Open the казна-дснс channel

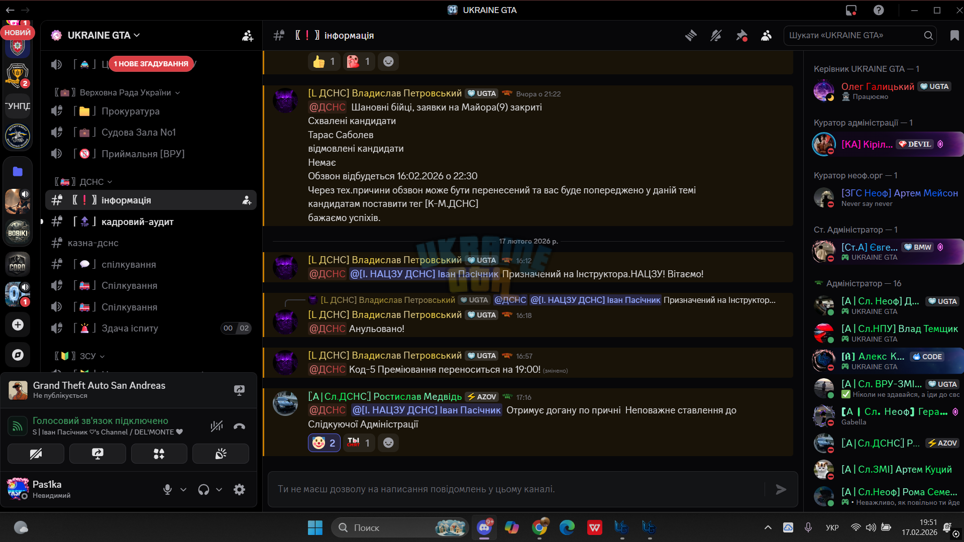pos(151,243)
